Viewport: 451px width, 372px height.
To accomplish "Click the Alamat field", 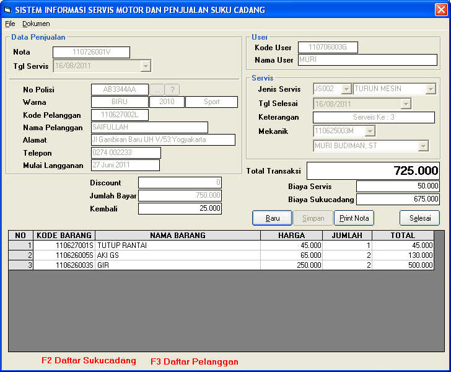I will (163, 139).
